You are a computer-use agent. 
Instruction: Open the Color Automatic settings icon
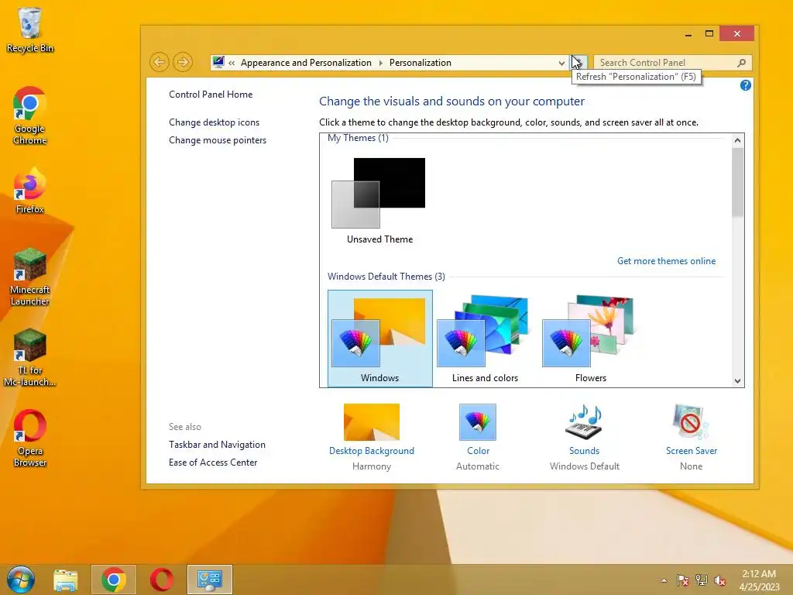(x=477, y=422)
